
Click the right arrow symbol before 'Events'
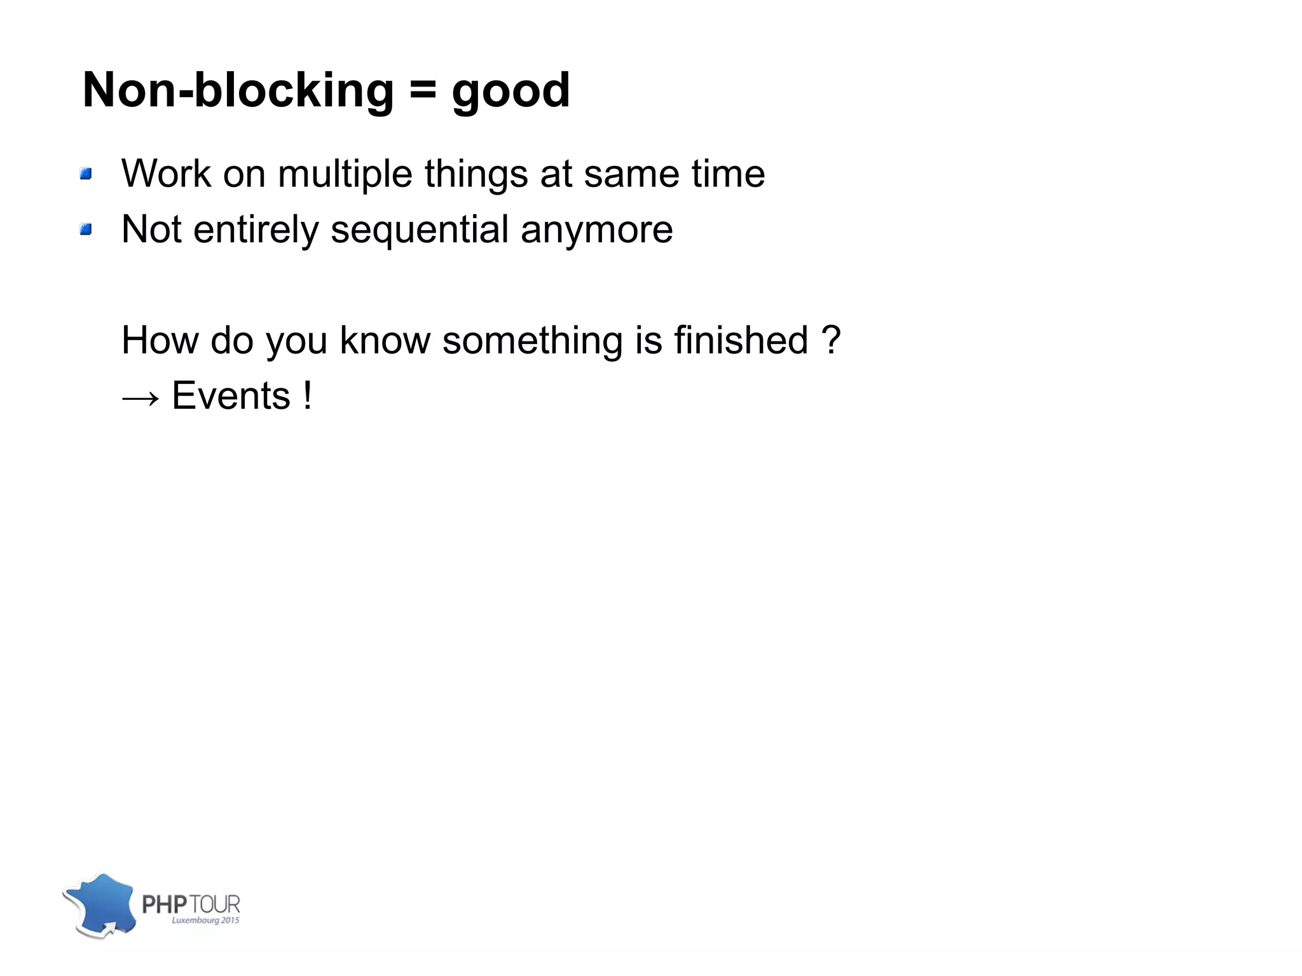[x=140, y=397]
